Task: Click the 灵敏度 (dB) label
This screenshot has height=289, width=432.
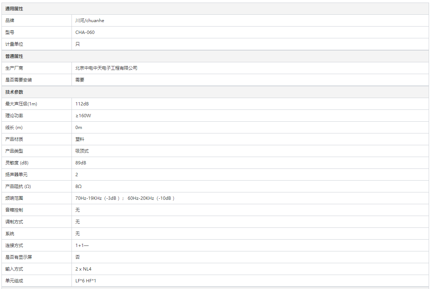Action: pos(17,163)
